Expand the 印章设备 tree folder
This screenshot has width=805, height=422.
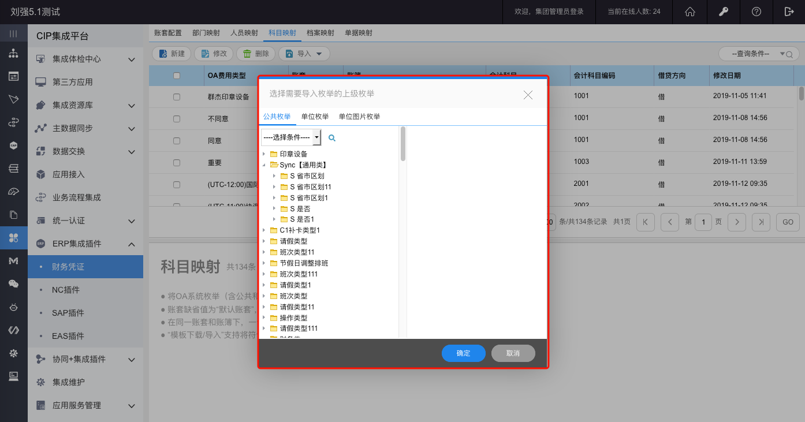tap(264, 154)
